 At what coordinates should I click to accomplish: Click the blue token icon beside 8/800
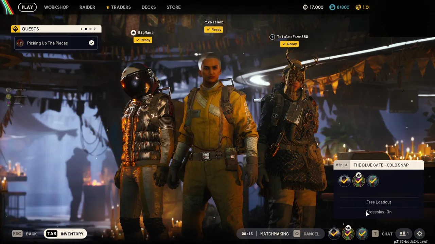(x=332, y=7)
